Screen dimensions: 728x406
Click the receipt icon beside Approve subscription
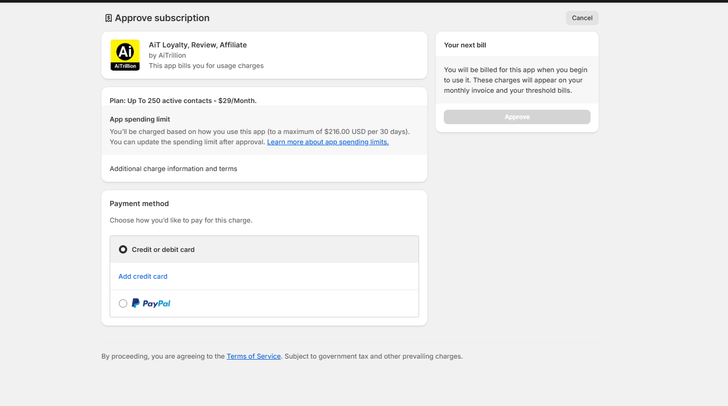click(x=108, y=18)
